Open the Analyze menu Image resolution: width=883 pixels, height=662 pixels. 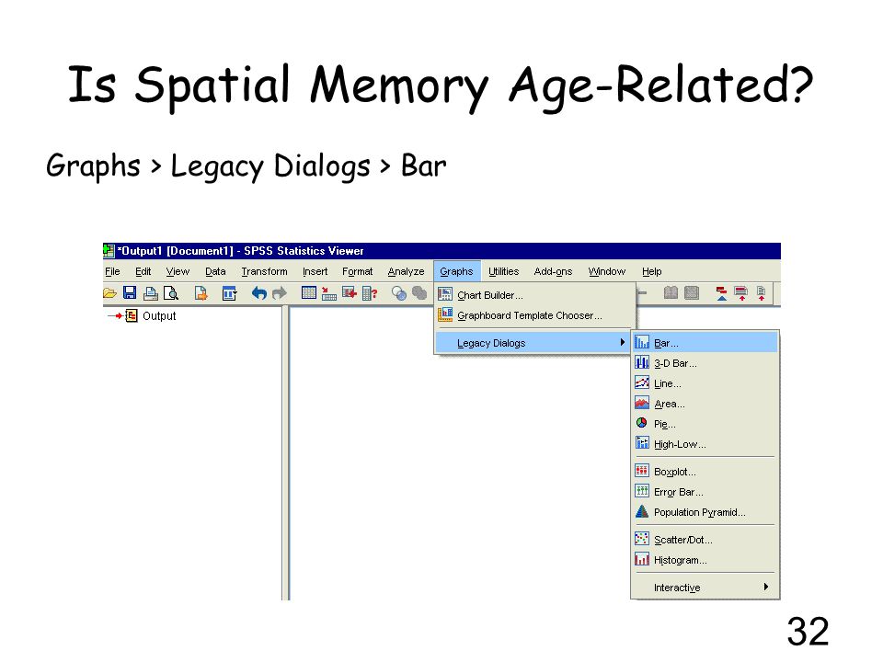tap(406, 271)
